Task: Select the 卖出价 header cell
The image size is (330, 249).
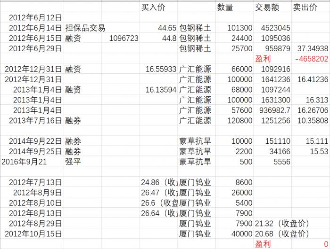Action: [311, 7]
